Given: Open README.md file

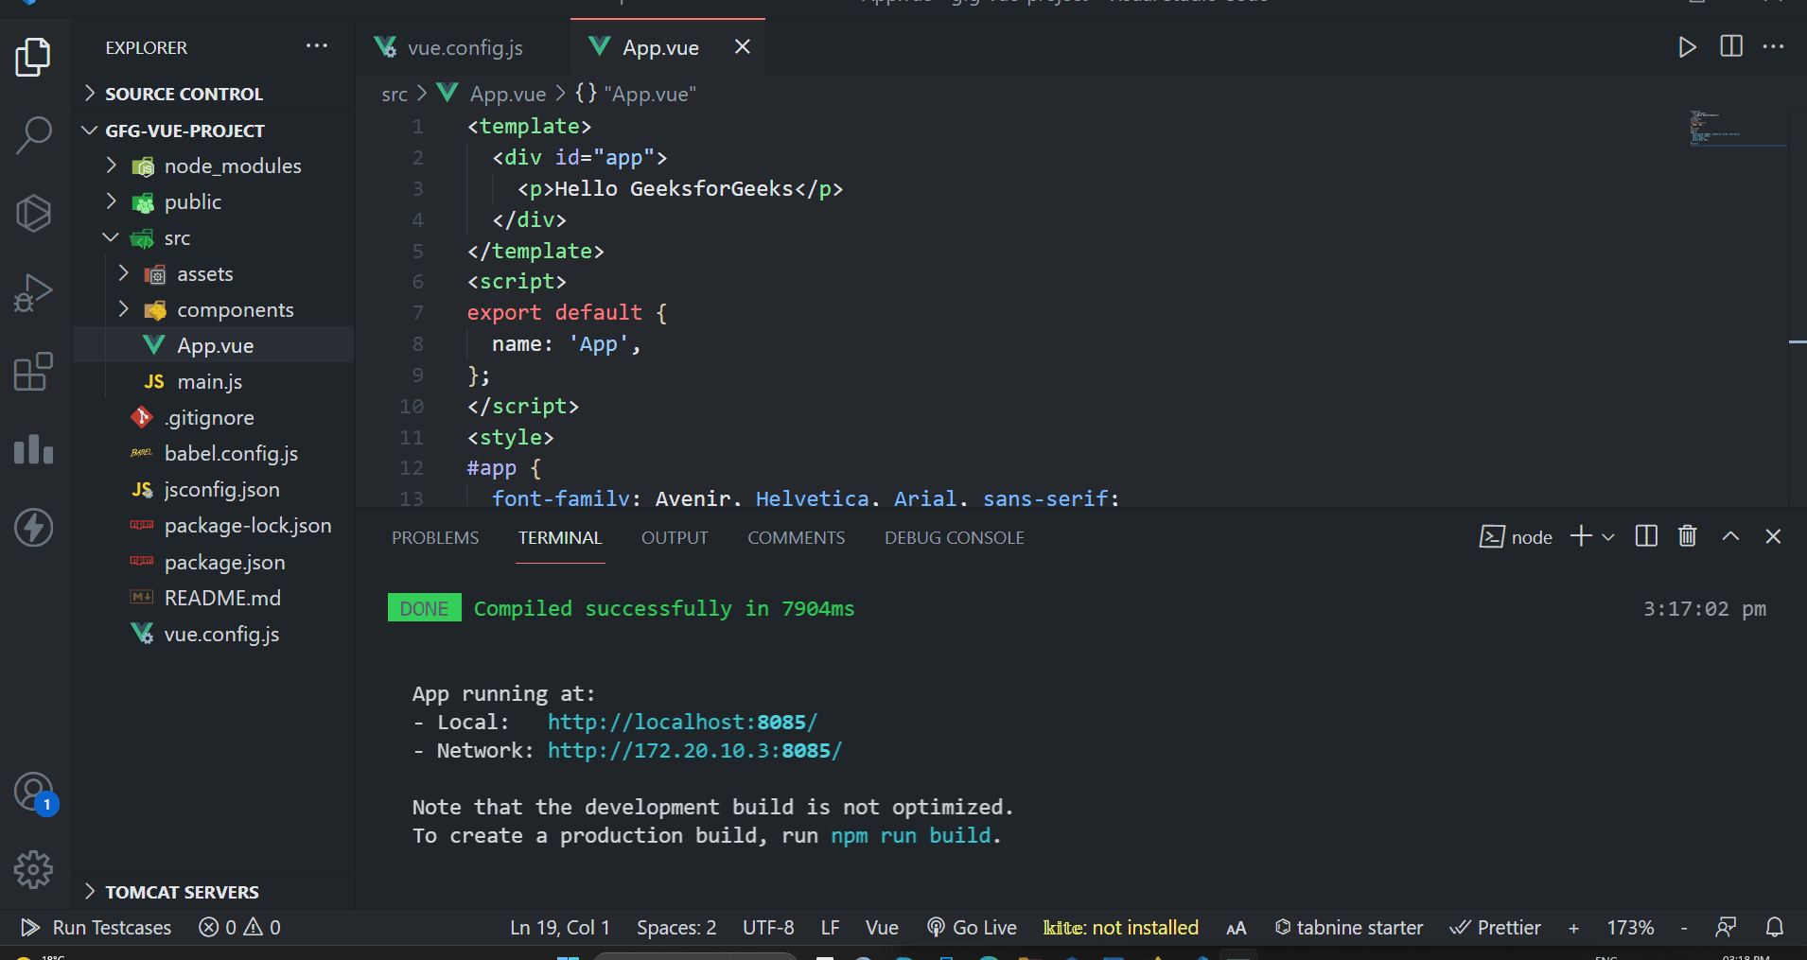Looking at the screenshot, I should (214, 599).
